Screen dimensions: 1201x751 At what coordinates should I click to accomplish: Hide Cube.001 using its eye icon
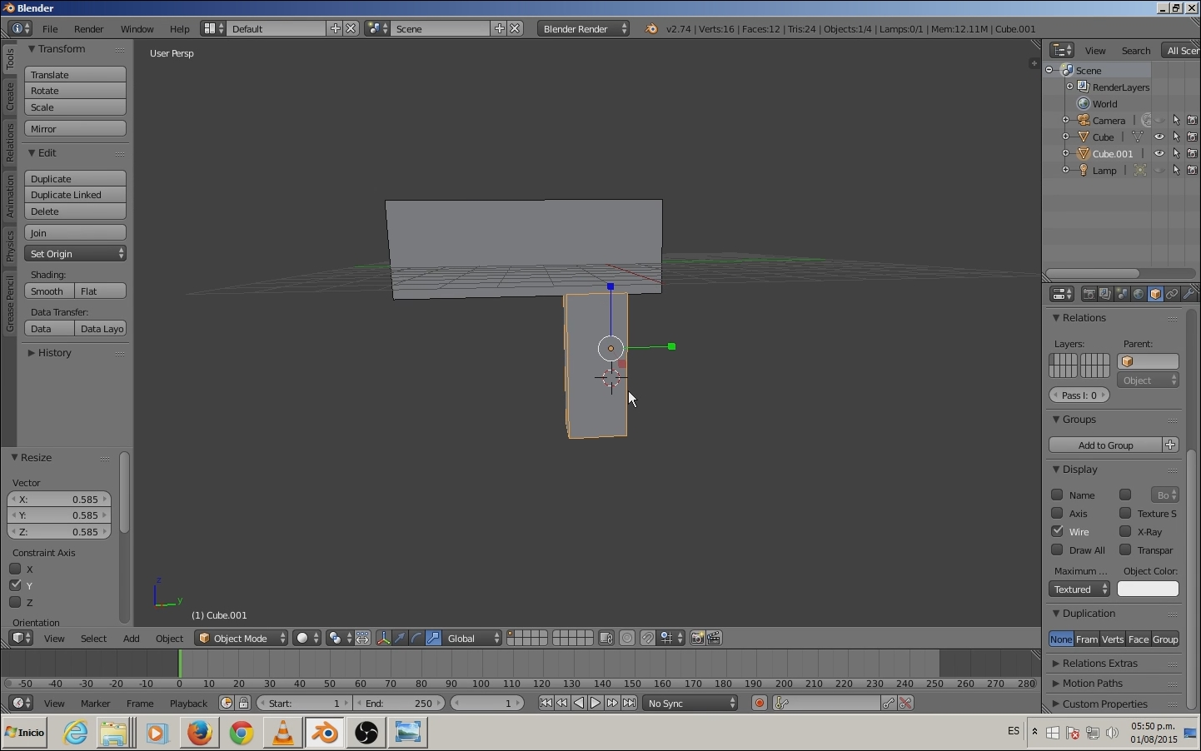point(1159,154)
